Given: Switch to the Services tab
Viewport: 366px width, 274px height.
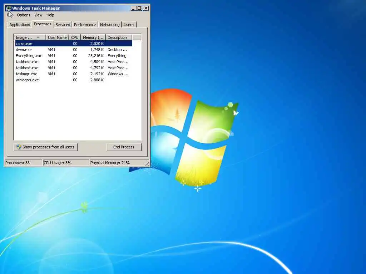Looking at the screenshot, I should coord(63,25).
